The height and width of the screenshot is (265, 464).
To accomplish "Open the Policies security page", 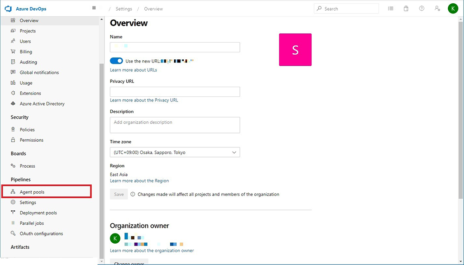I will 27,130.
